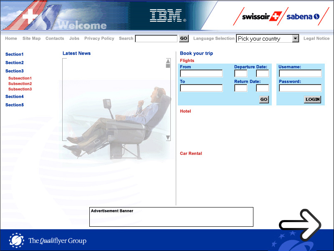This screenshot has height=251, width=334.
Task: Open the Home menu item
Action: click(11, 38)
